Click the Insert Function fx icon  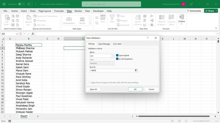(x=33, y=34)
